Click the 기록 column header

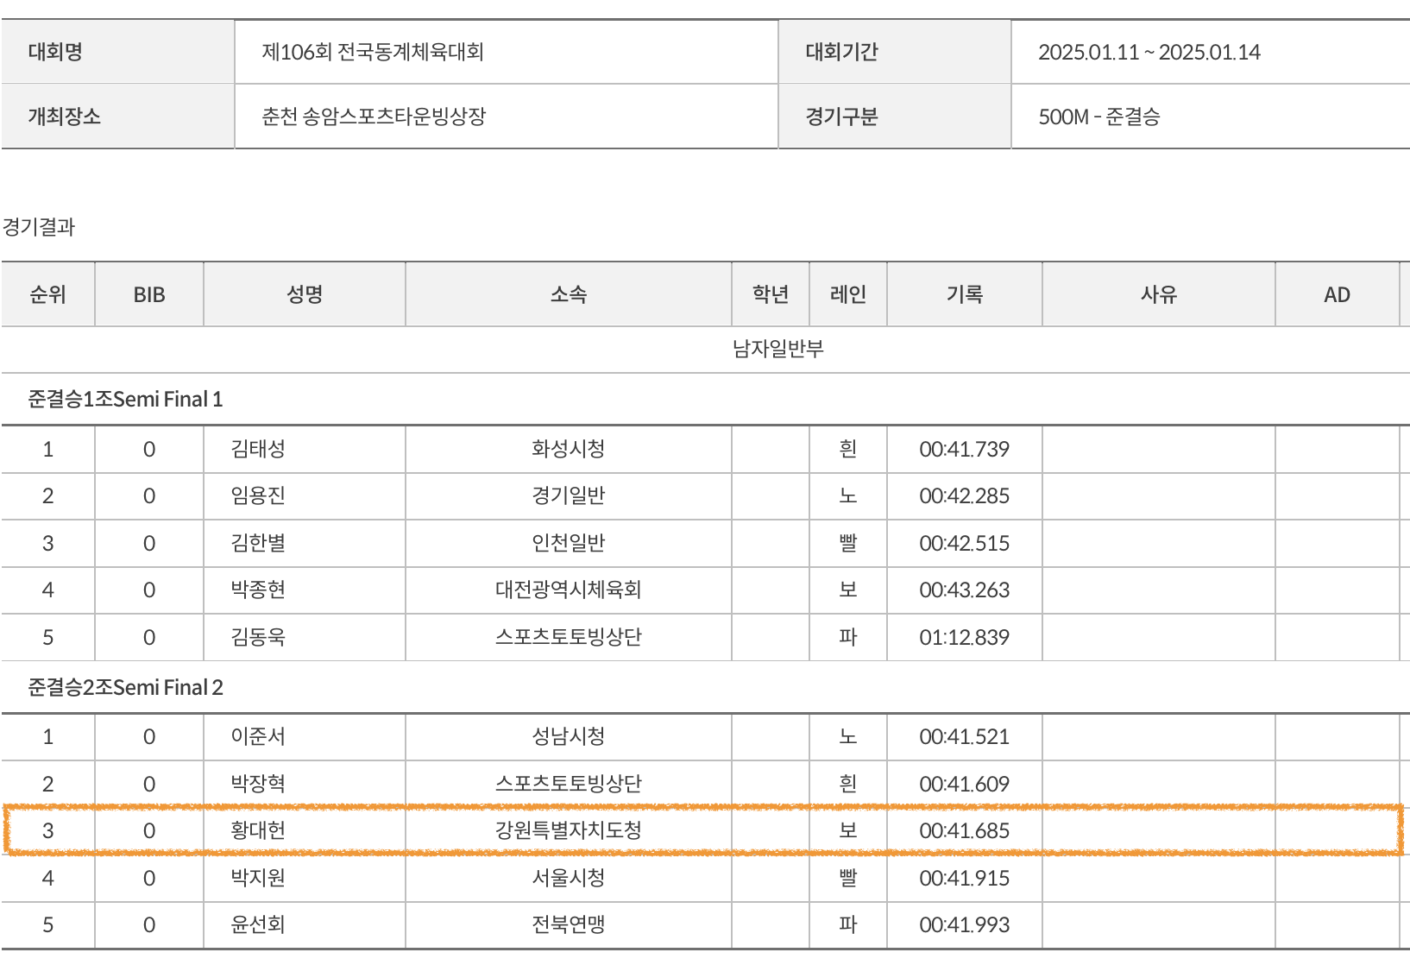click(964, 294)
